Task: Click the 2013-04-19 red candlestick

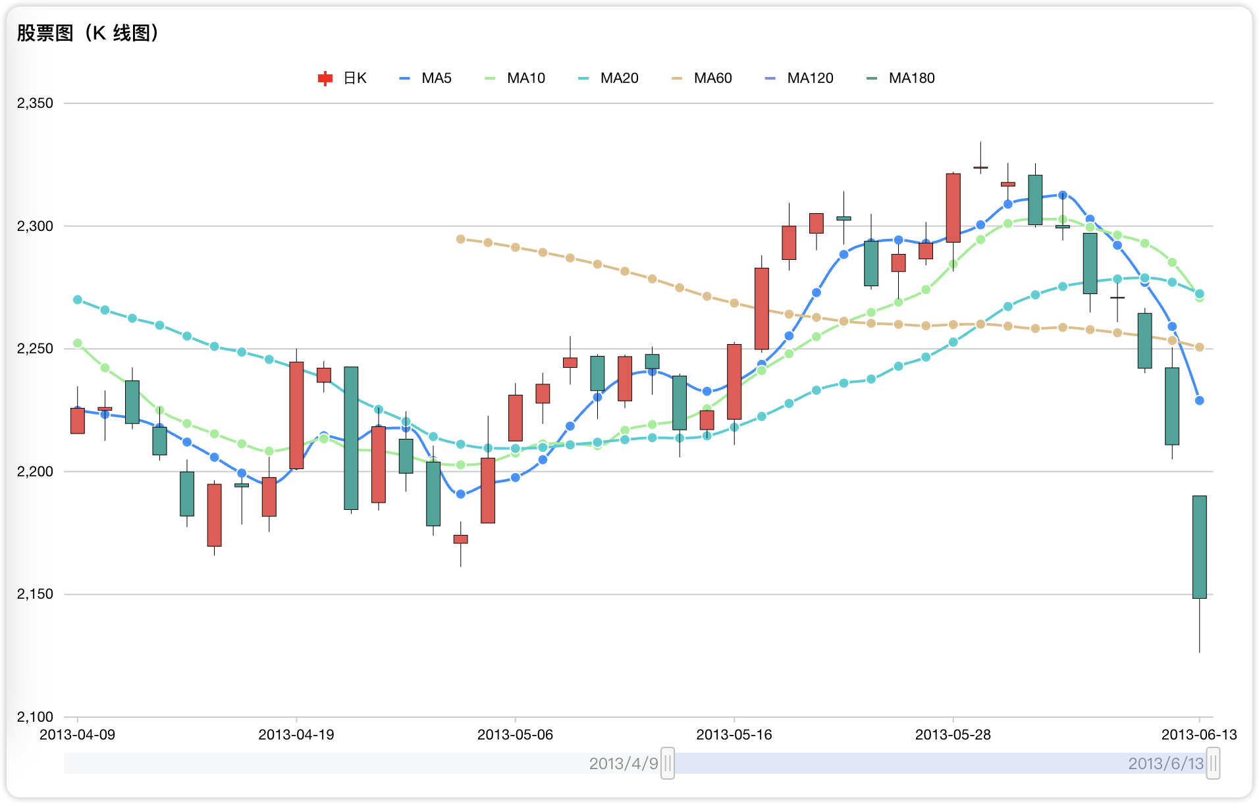Action: click(296, 415)
